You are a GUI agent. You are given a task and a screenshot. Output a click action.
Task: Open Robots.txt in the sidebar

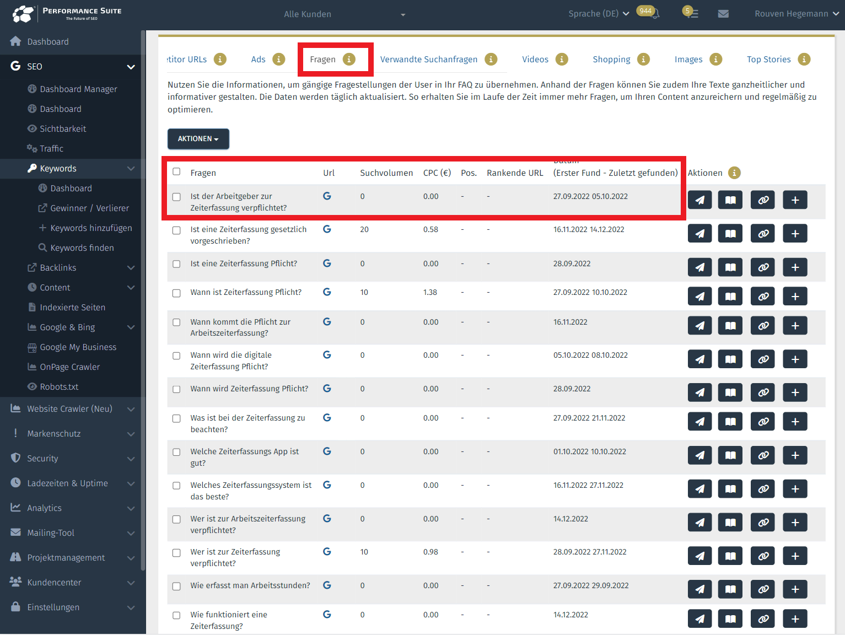pyautogui.click(x=59, y=387)
